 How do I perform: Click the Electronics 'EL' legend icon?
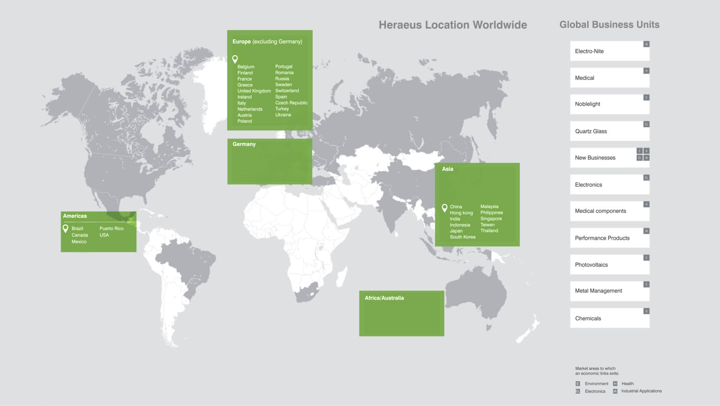[x=578, y=391]
